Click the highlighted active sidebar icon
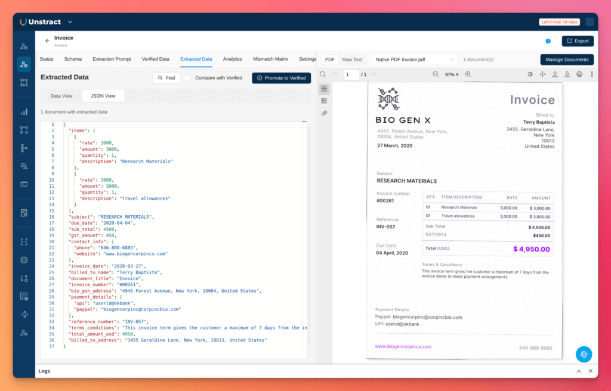Image resolution: width=611 pixels, height=391 pixels. [x=24, y=64]
